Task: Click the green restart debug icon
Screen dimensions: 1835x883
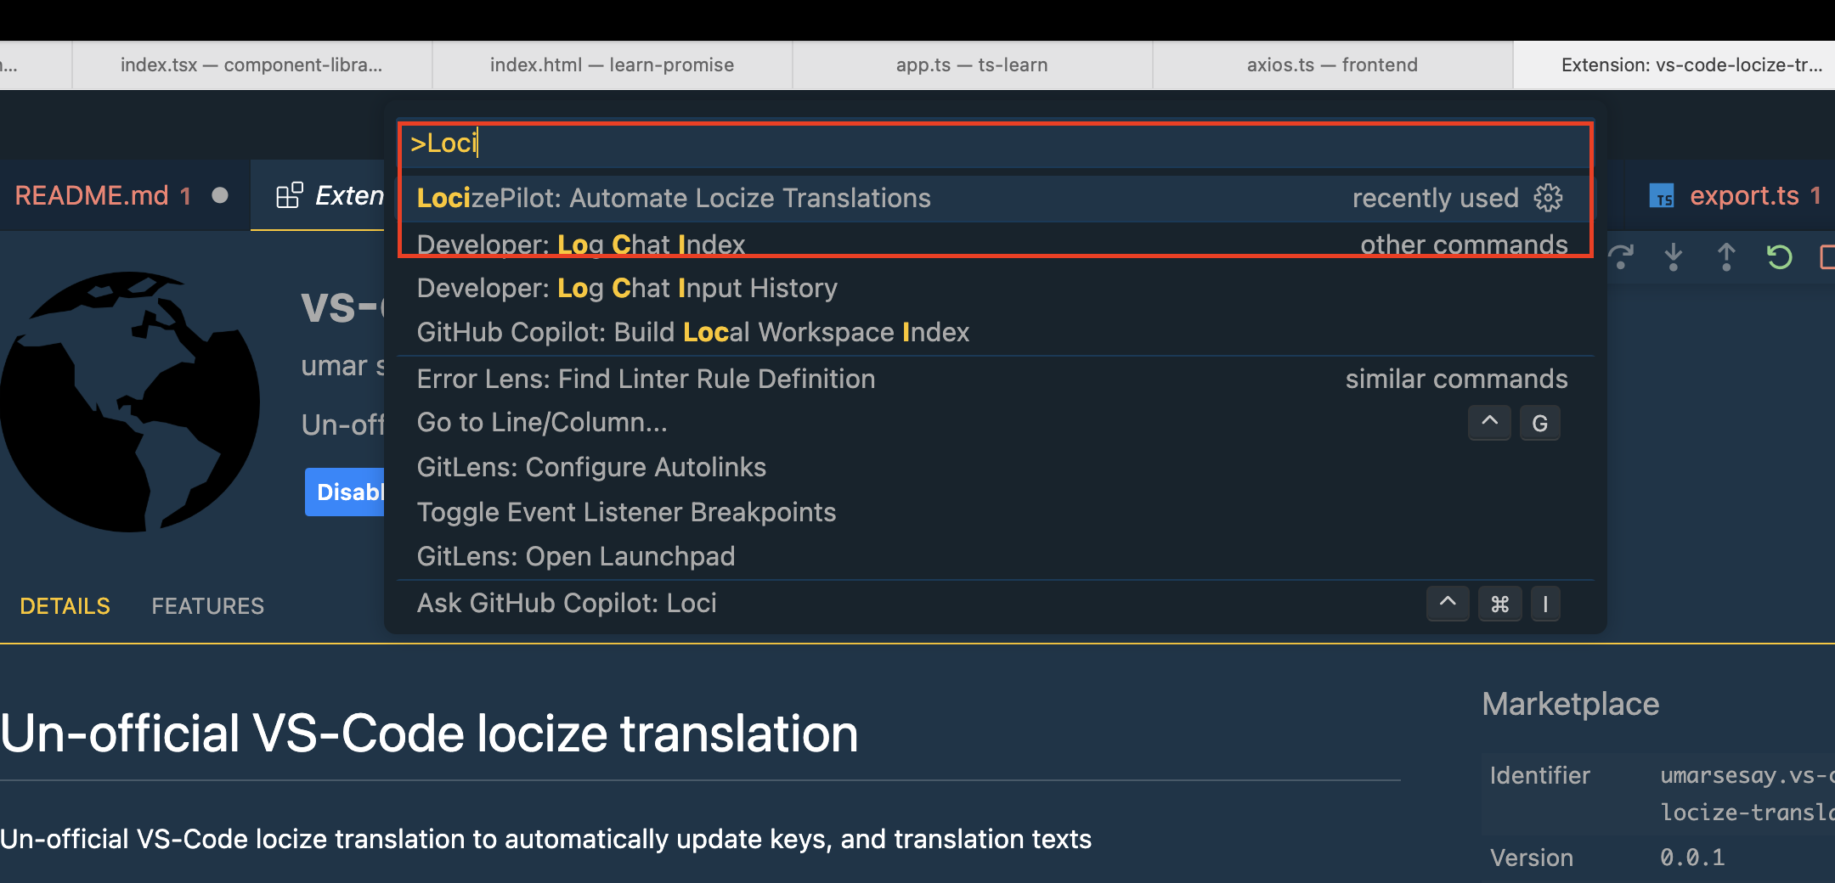Action: coord(1779,256)
